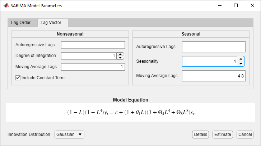Decrease Degree of Integration with down arrow
Image resolution: width=261 pixels, height=146 pixels.
121,57
